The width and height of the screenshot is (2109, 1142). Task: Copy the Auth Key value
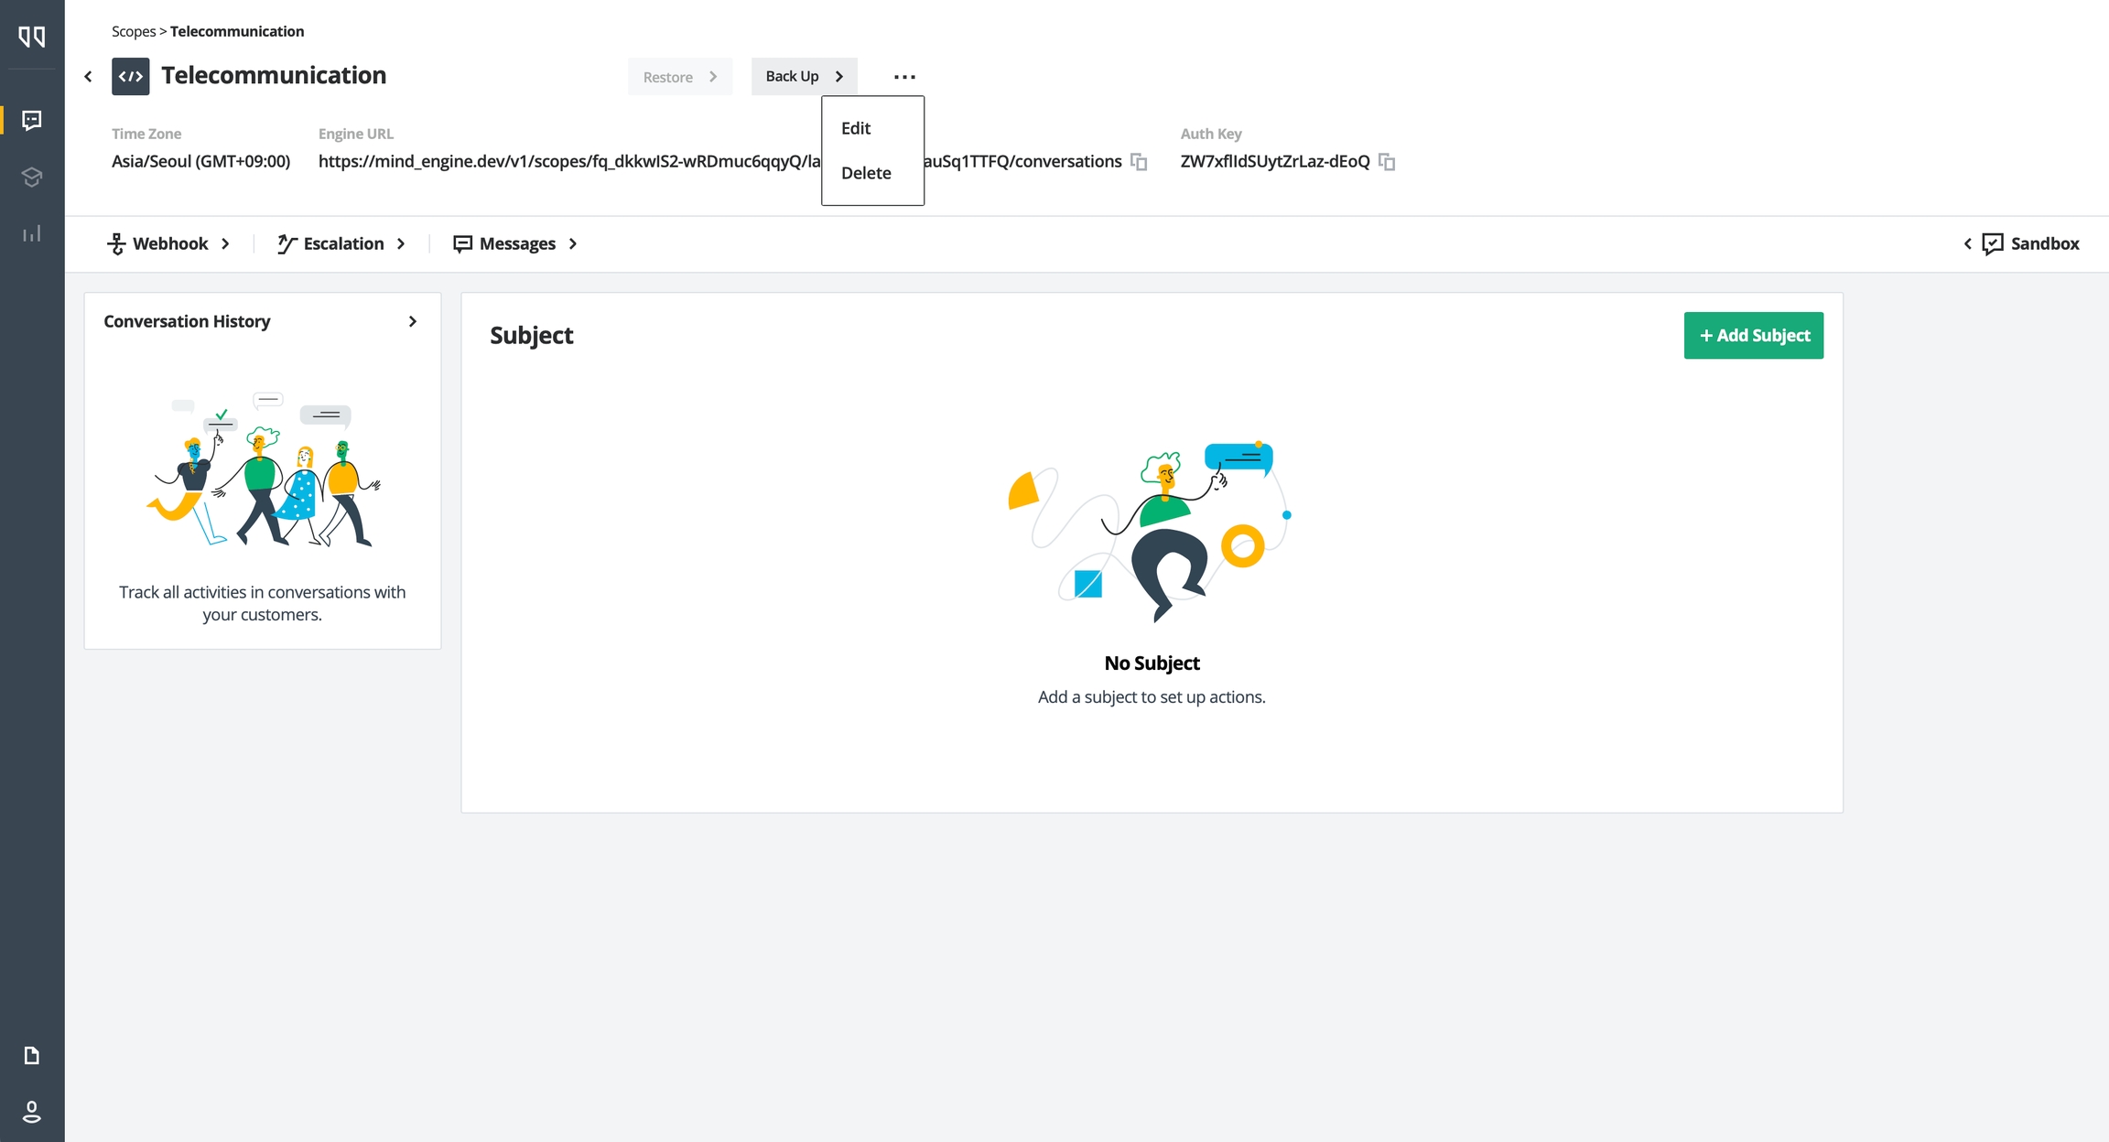(x=1387, y=162)
